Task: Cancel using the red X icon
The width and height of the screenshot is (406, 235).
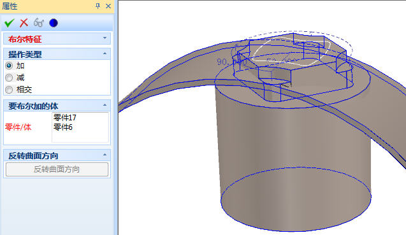Action: tap(24, 23)
